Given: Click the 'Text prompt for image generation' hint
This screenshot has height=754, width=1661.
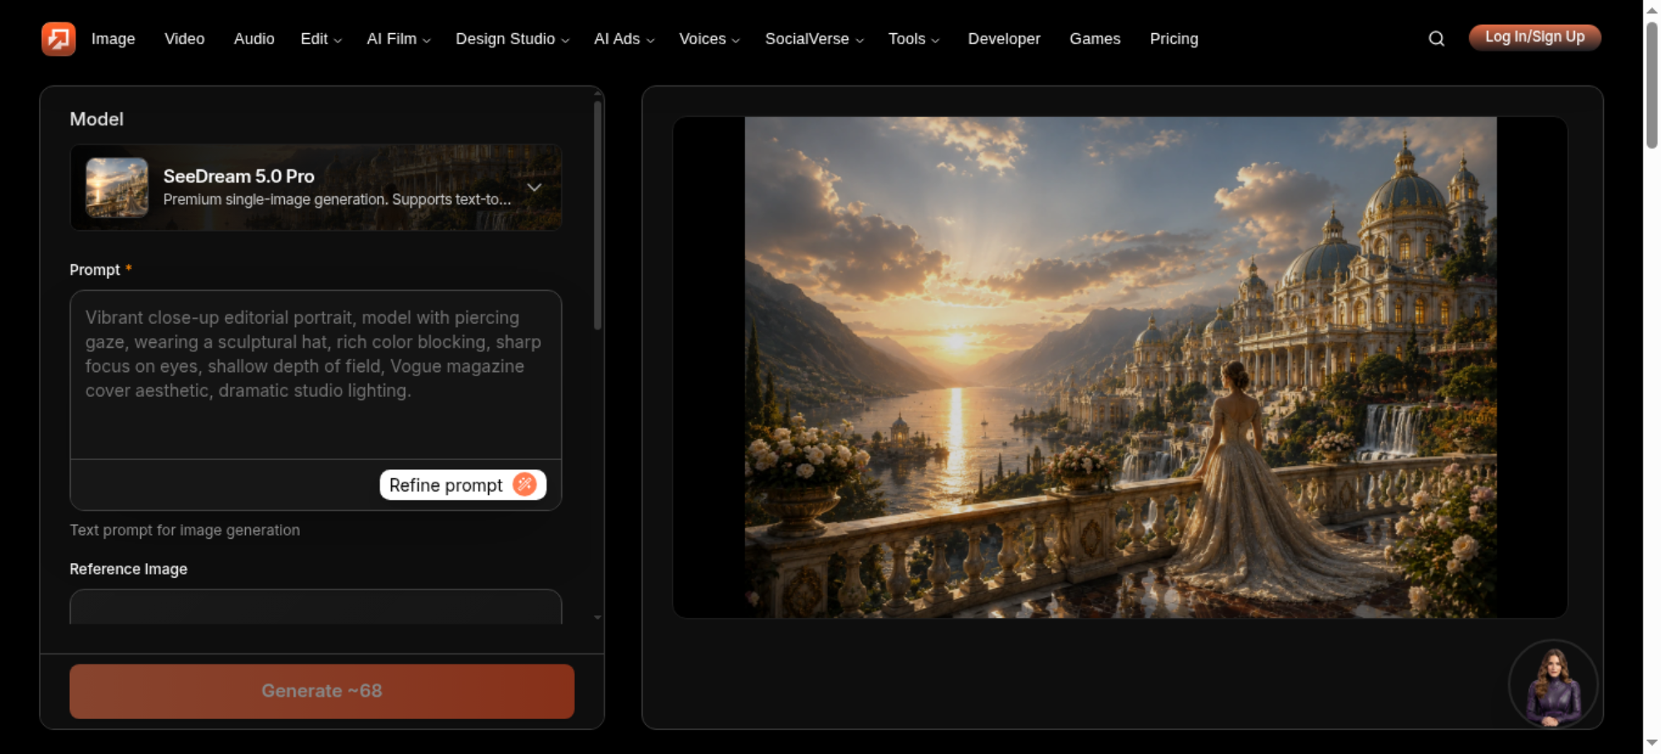Looking at the screenshot, I should click(184, 530).
